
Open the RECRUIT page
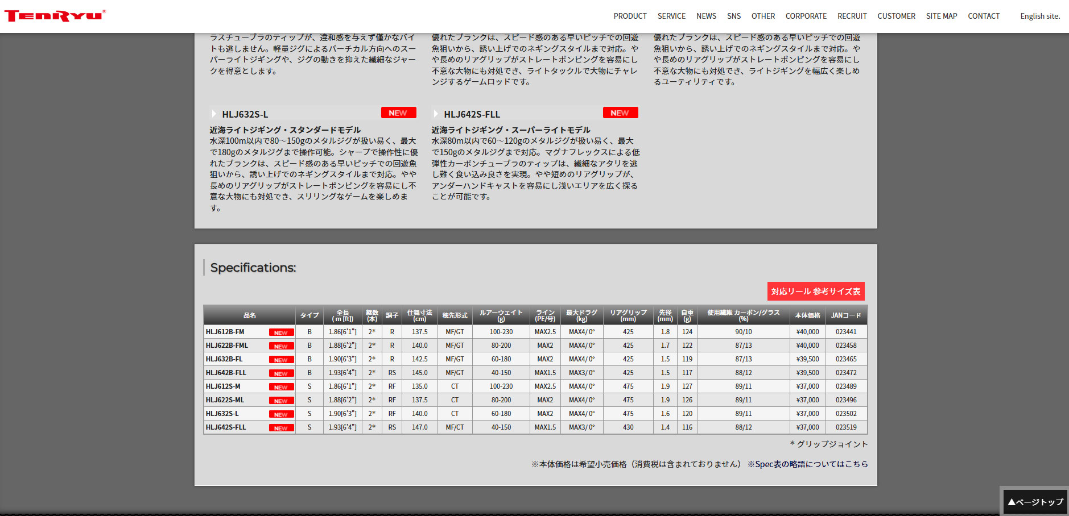[x=852, y=16]
